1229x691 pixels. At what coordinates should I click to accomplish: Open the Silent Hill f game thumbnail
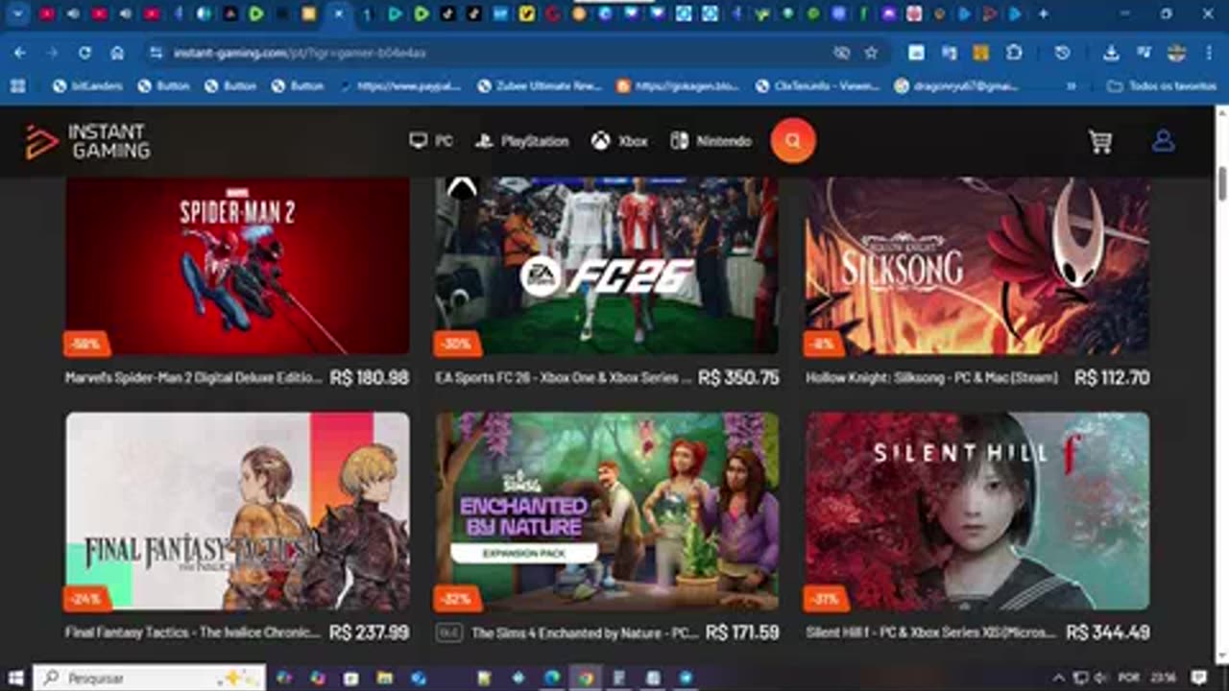point(976,512)
